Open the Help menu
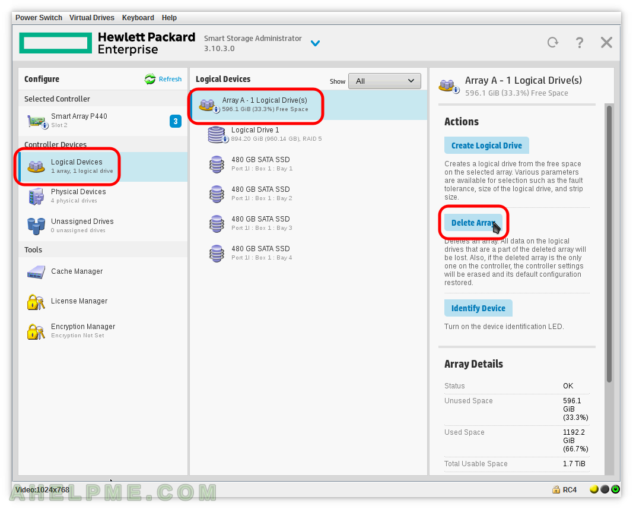Screen dimensions: 633x509 pyautogui.click(x=169, y=17)
